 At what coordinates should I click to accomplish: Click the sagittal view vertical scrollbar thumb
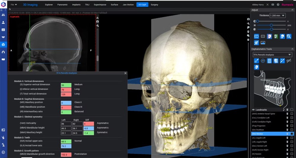coord(98,58)
